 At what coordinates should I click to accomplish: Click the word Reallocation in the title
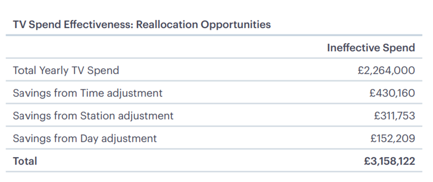pos(167,24)
